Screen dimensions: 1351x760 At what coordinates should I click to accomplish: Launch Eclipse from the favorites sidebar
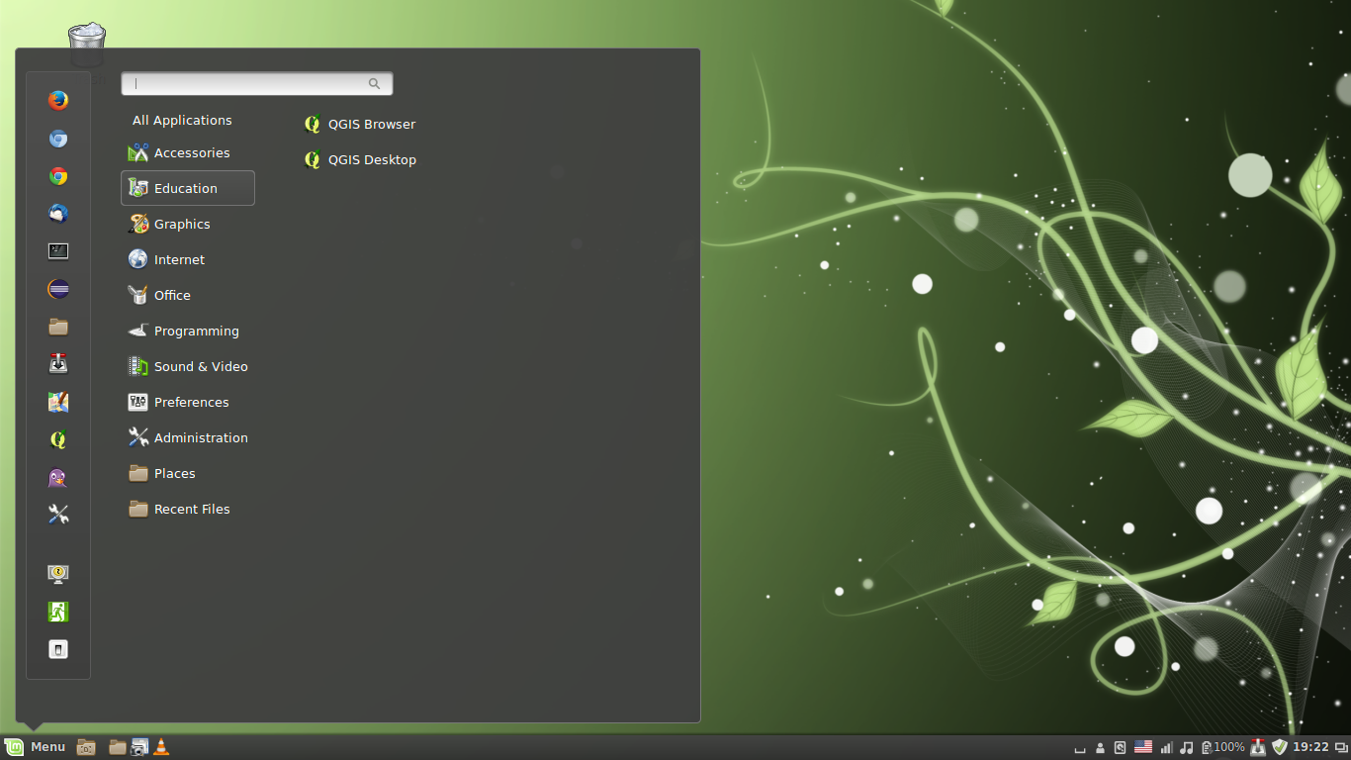click(x=58, y=289)
